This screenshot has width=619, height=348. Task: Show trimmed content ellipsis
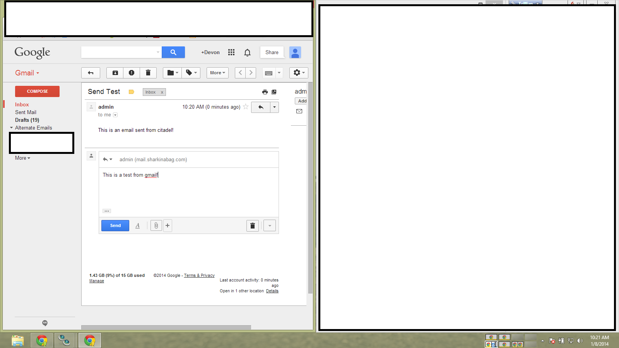pyautogui.click(x=107, y=211)
